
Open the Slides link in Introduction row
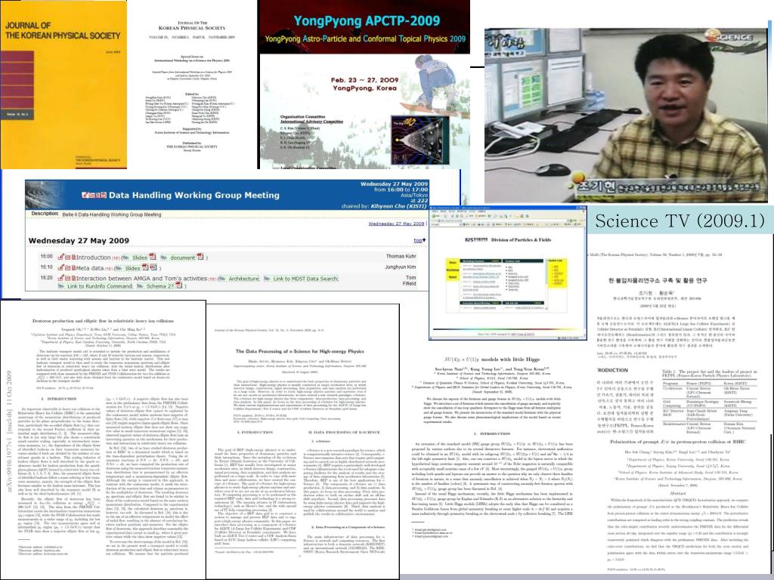point(140,258)
